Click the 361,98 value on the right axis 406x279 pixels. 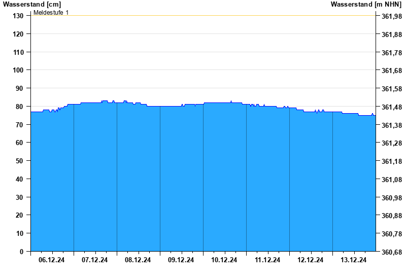[392, 16]
